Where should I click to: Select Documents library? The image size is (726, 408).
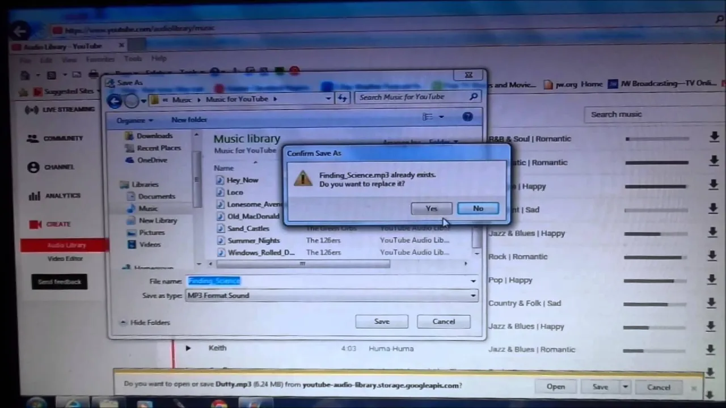point(157,196)
